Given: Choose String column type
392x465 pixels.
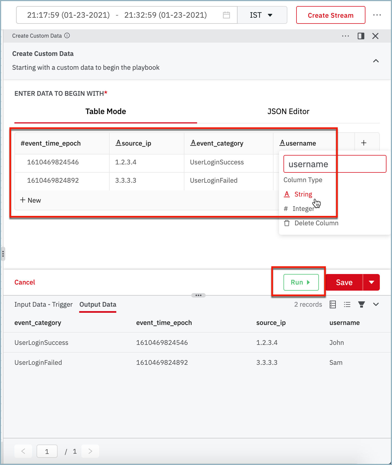Looking at the screenshot, I should (x=298, y=194).
